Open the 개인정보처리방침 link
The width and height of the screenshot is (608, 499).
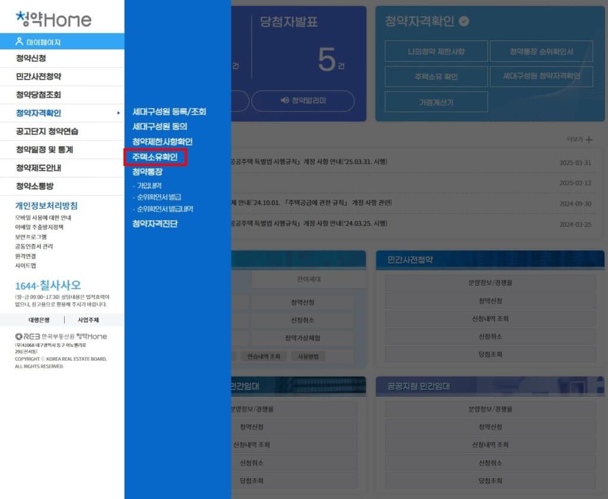[46, 206]
